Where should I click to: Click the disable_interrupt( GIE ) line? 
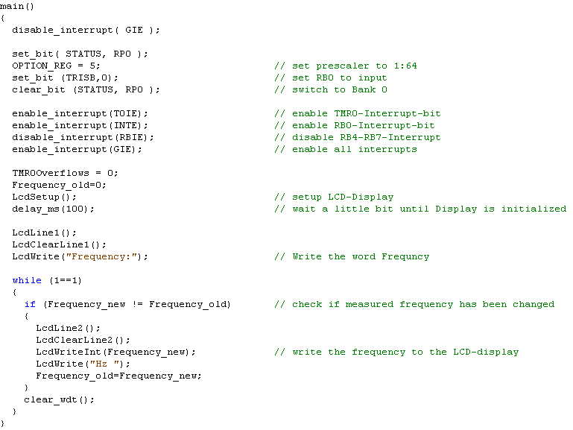click(x=86, y=30)
